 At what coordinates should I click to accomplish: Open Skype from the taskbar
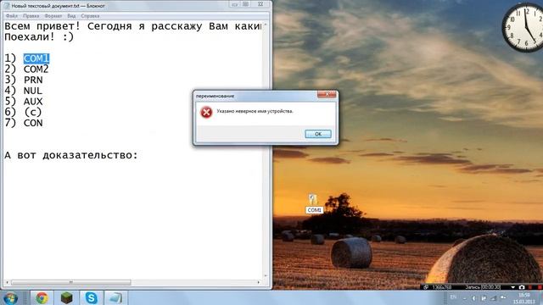click(91, 297)
